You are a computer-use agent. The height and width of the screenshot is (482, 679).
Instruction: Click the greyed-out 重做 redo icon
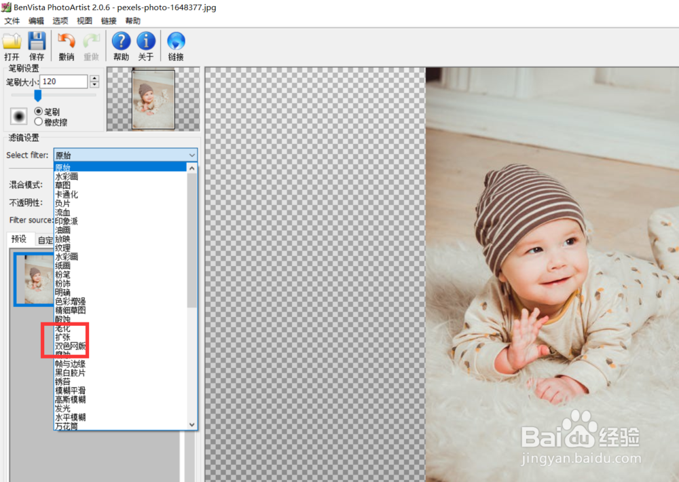point(92,45)
